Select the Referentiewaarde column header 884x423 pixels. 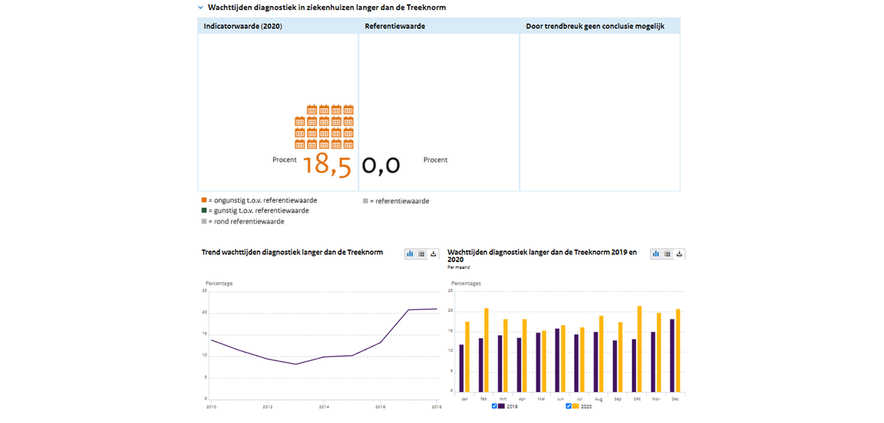pyautogui.click(x=394, y=26)
